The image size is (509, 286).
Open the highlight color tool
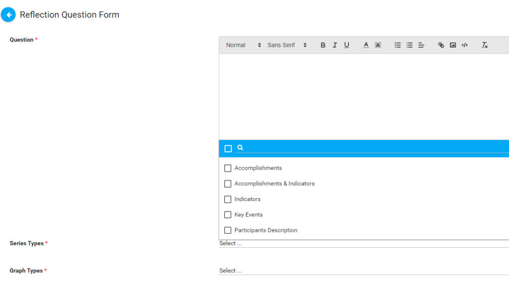378,45
